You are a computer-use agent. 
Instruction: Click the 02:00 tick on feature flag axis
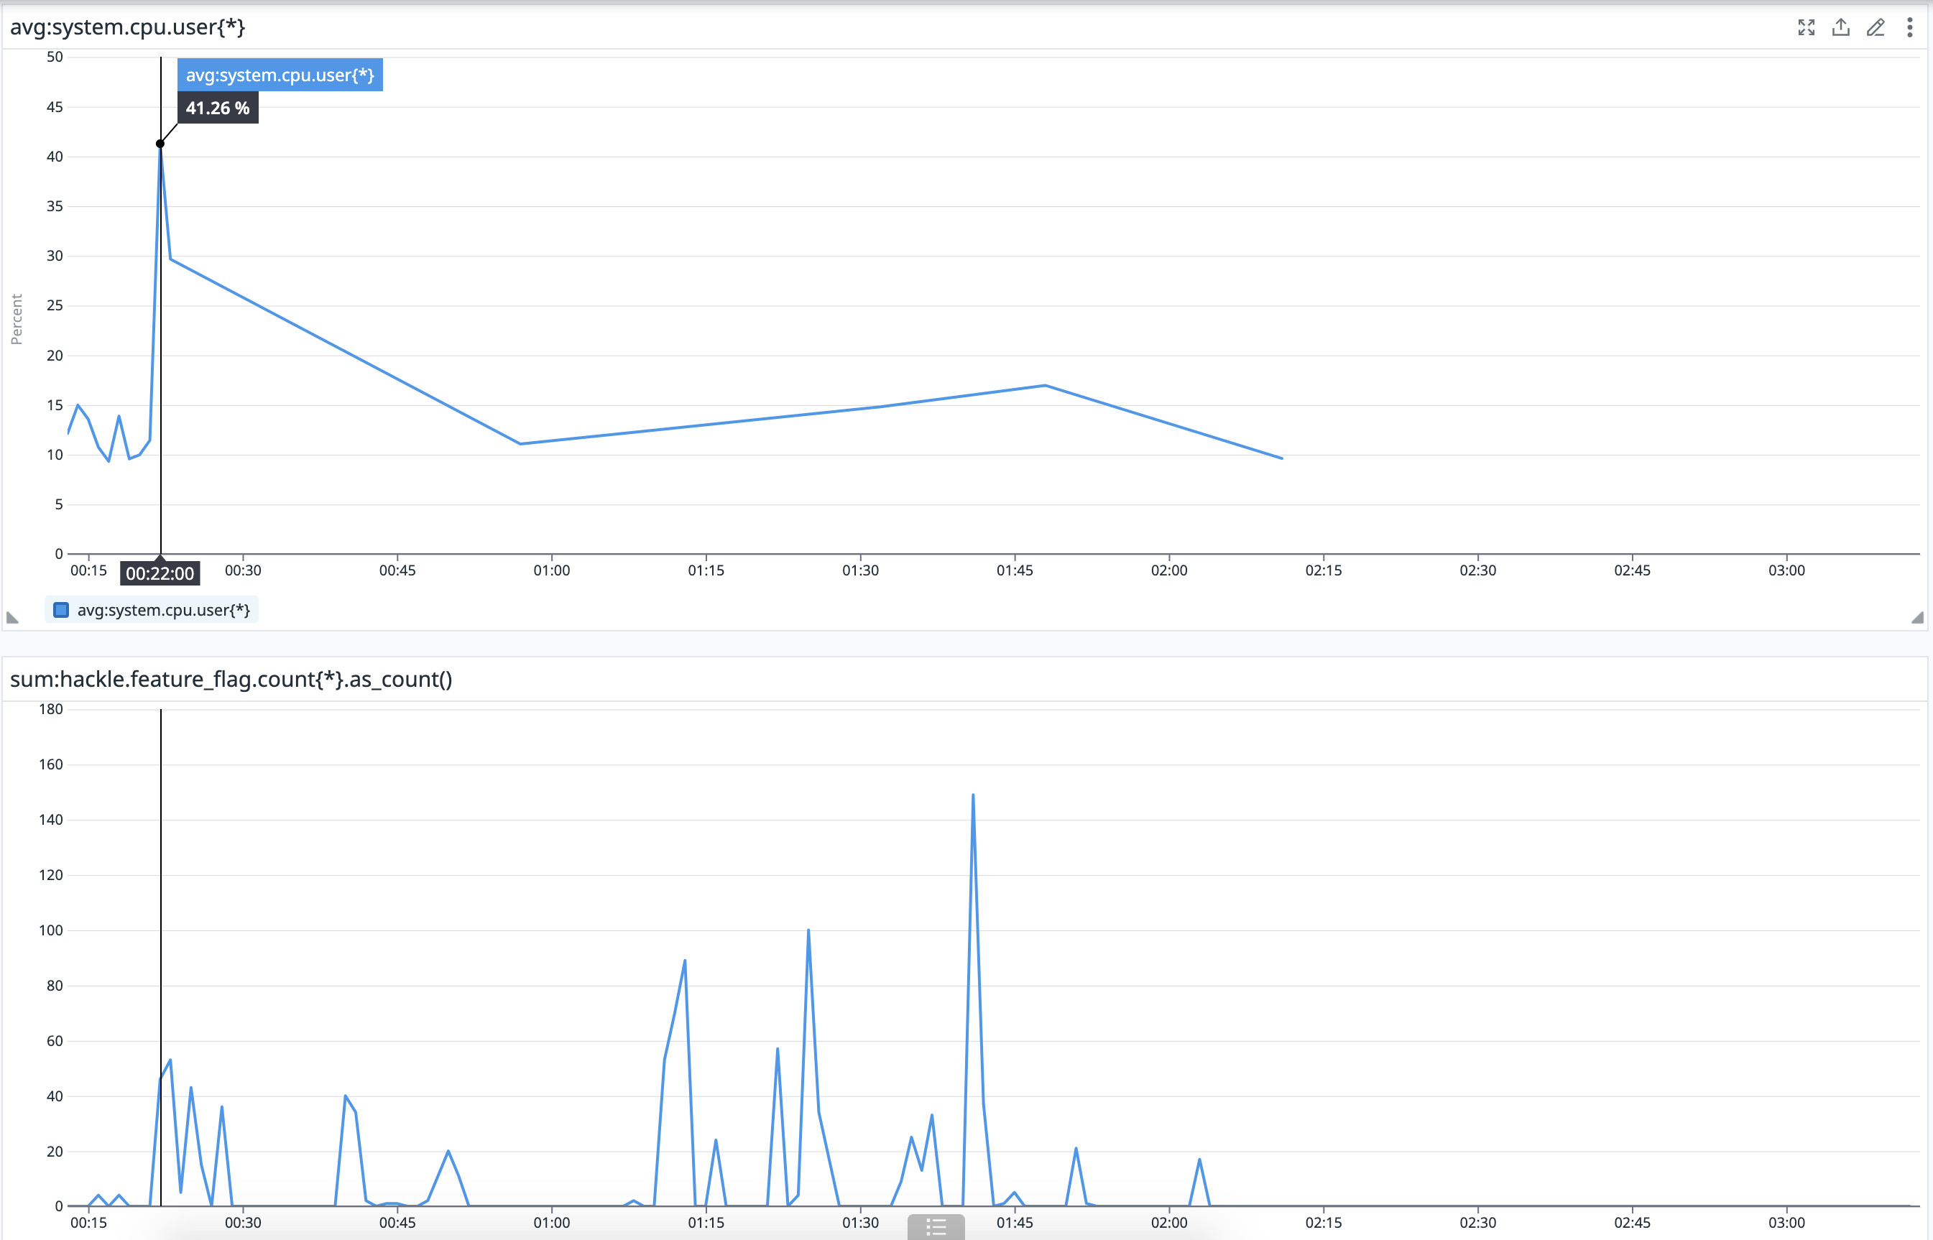(x=1168, y=1222)
